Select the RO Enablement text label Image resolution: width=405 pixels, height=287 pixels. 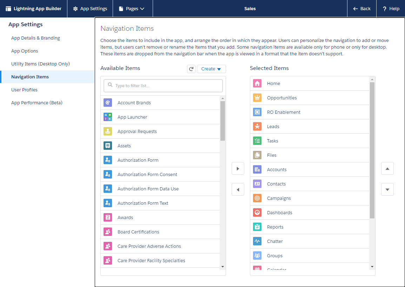coord(284,112)
